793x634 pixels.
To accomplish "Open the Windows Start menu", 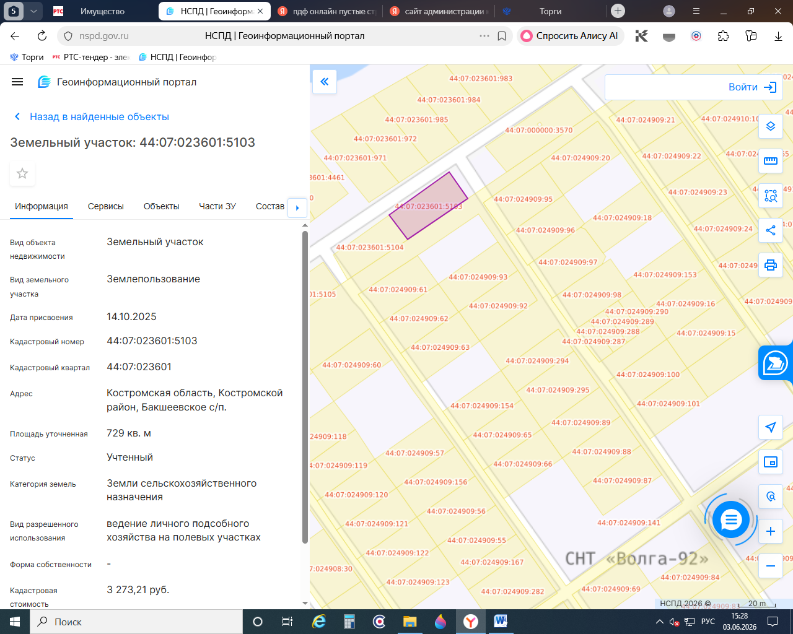I will [15, 622].
